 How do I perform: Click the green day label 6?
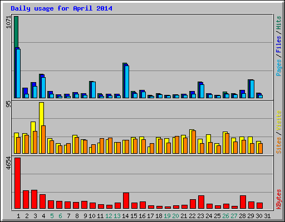tap(60, 216)
